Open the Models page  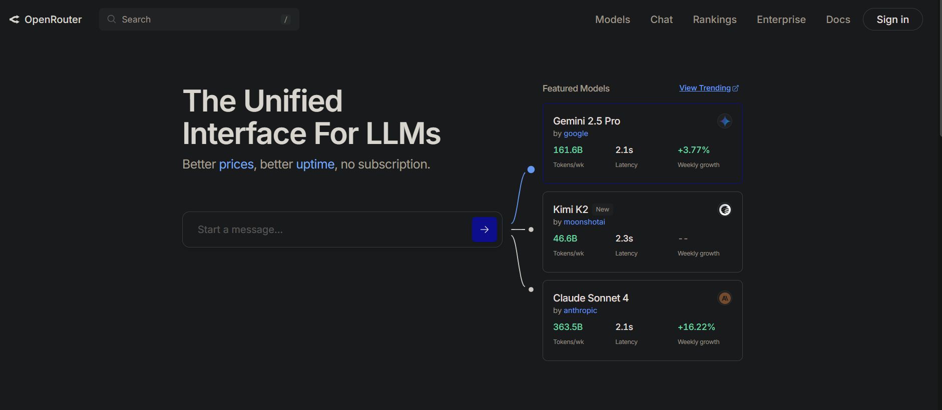click(613, 19)
